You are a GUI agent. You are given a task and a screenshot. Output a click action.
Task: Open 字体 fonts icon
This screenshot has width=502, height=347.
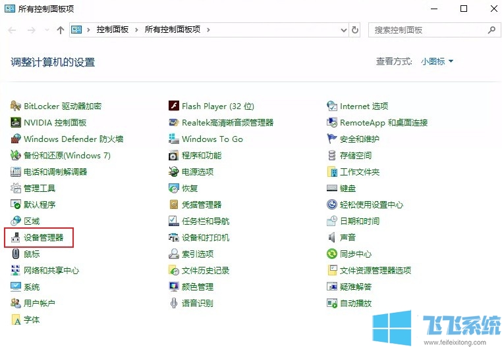click(x=16, y=319)
